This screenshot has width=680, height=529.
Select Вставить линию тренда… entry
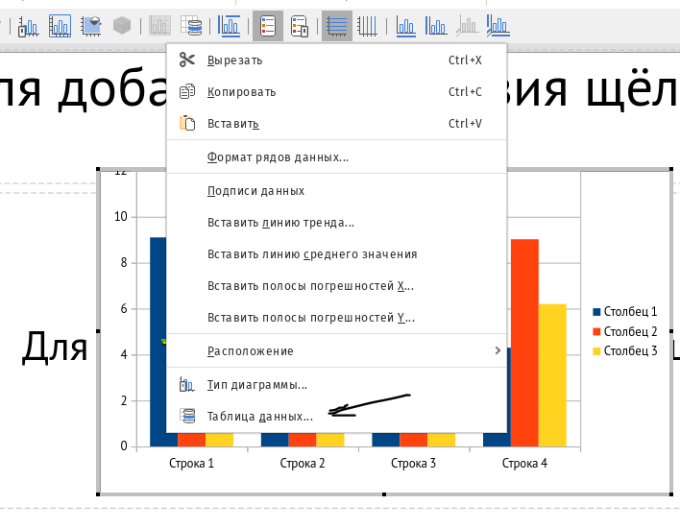(336, 223)
